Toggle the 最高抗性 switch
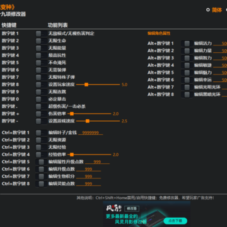 (x=41, y=55)
